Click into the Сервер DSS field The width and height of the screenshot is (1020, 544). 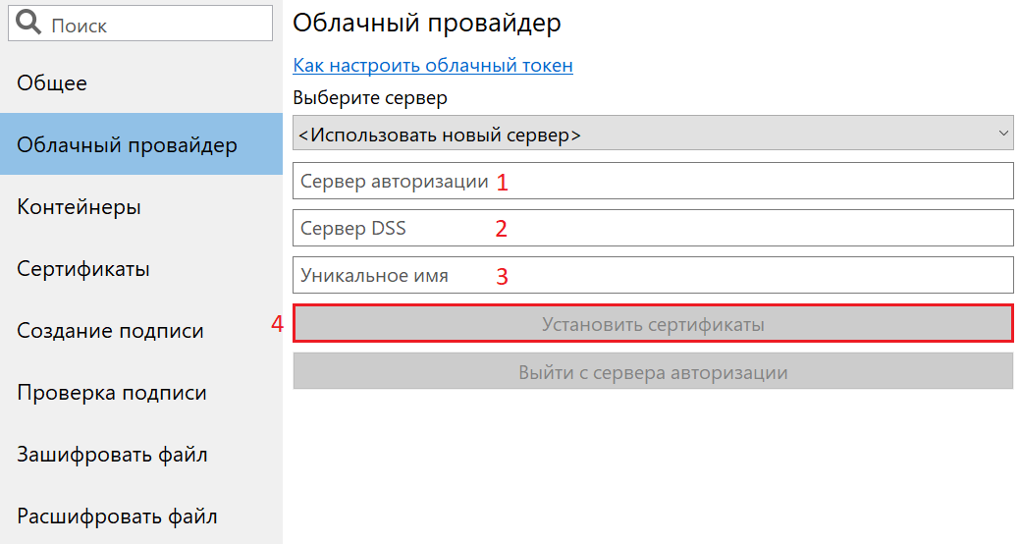click(653, 228)
